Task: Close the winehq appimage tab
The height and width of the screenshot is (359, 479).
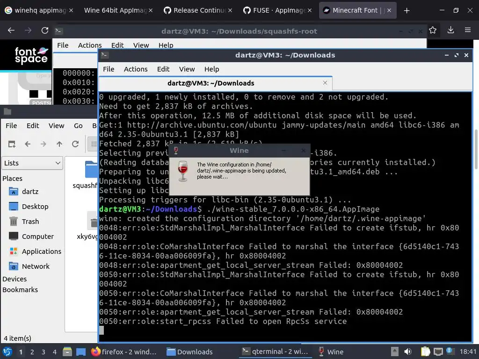Action: pos(71,10)
